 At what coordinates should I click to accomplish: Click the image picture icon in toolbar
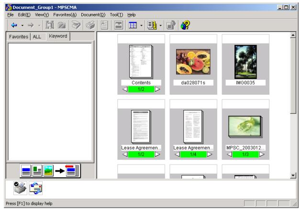119,25
